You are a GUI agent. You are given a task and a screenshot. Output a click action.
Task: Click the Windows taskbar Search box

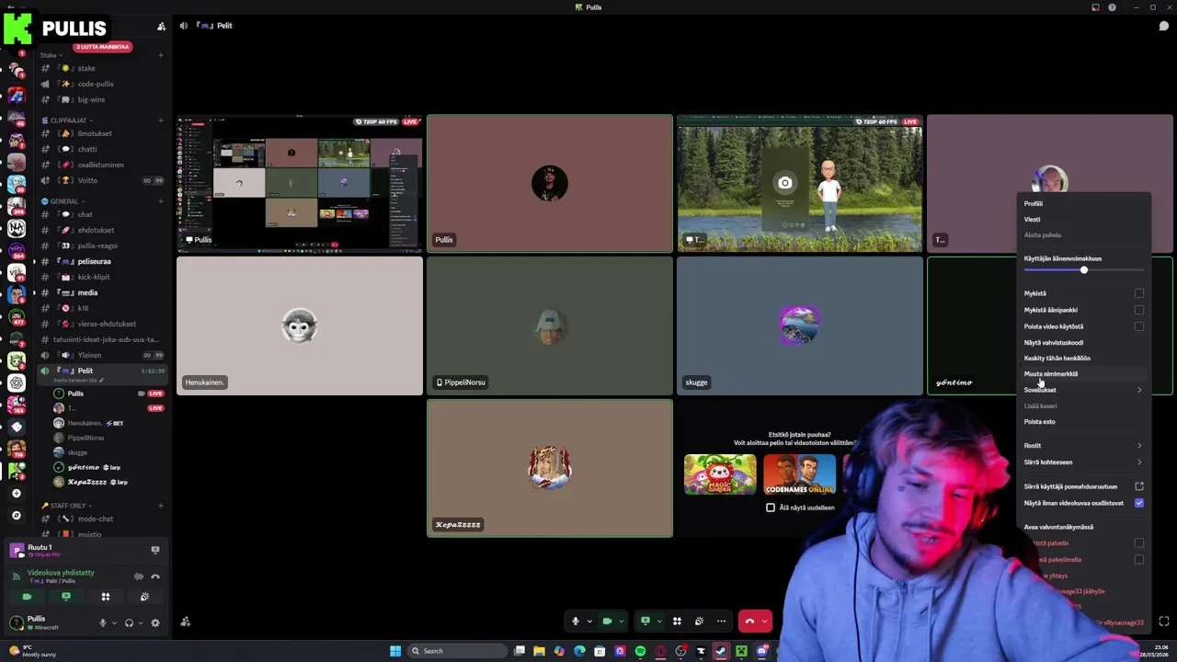(457, 651)
